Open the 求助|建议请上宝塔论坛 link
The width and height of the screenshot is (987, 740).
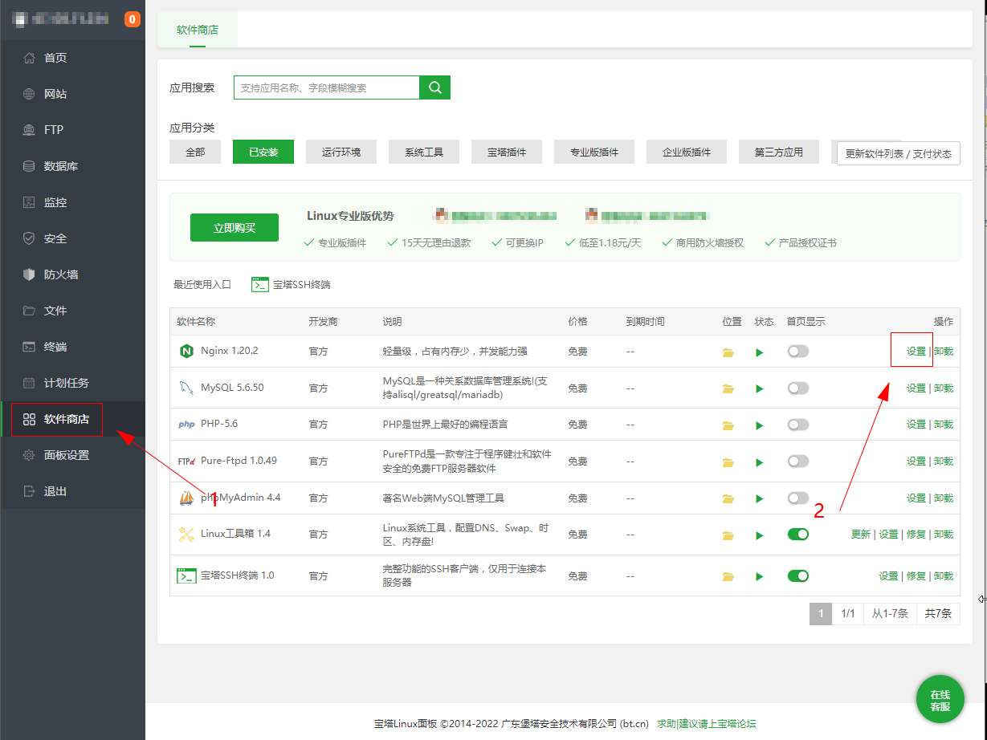707,723
